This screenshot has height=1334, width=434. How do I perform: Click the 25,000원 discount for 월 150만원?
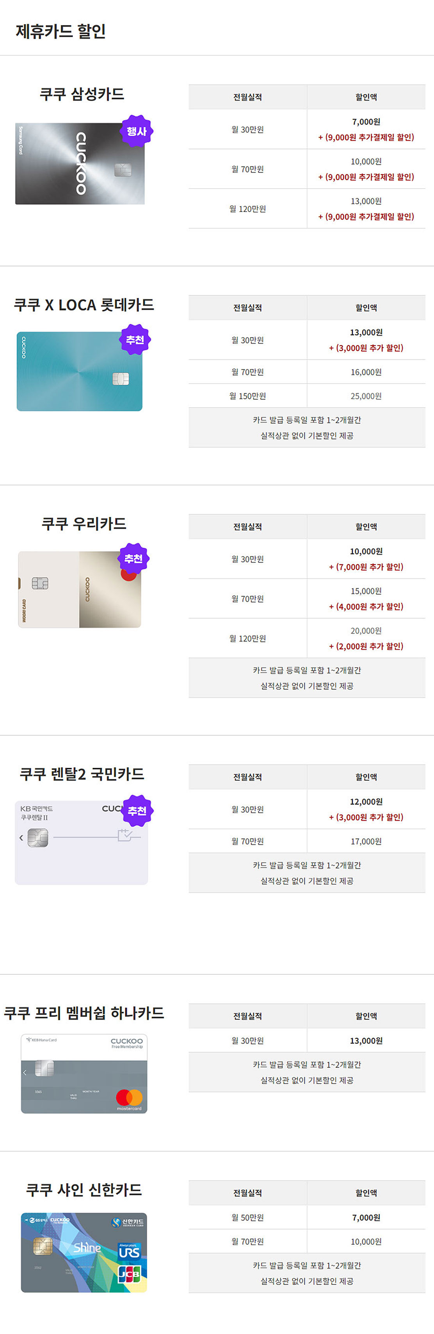click(x=366, y=396)
